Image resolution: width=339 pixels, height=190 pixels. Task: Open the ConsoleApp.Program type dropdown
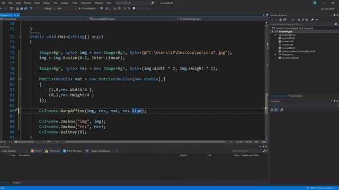pyautogui.click(x=133, y=19)
